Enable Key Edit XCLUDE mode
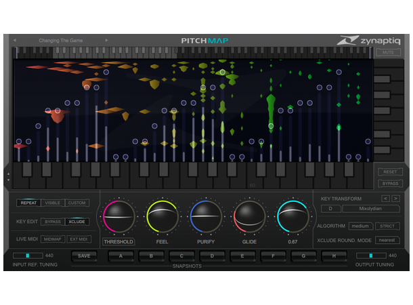Image resolution: width=413 pixels, height=305 pixels. tap(77, 222)
